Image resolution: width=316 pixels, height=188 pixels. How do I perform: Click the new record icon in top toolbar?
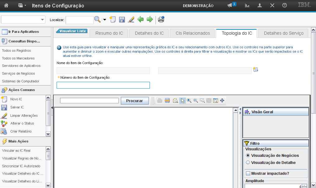tap(113, 20)
